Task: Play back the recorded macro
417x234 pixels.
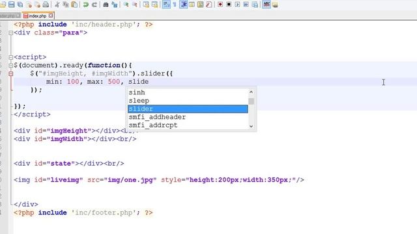Action: tap(237, 5)
